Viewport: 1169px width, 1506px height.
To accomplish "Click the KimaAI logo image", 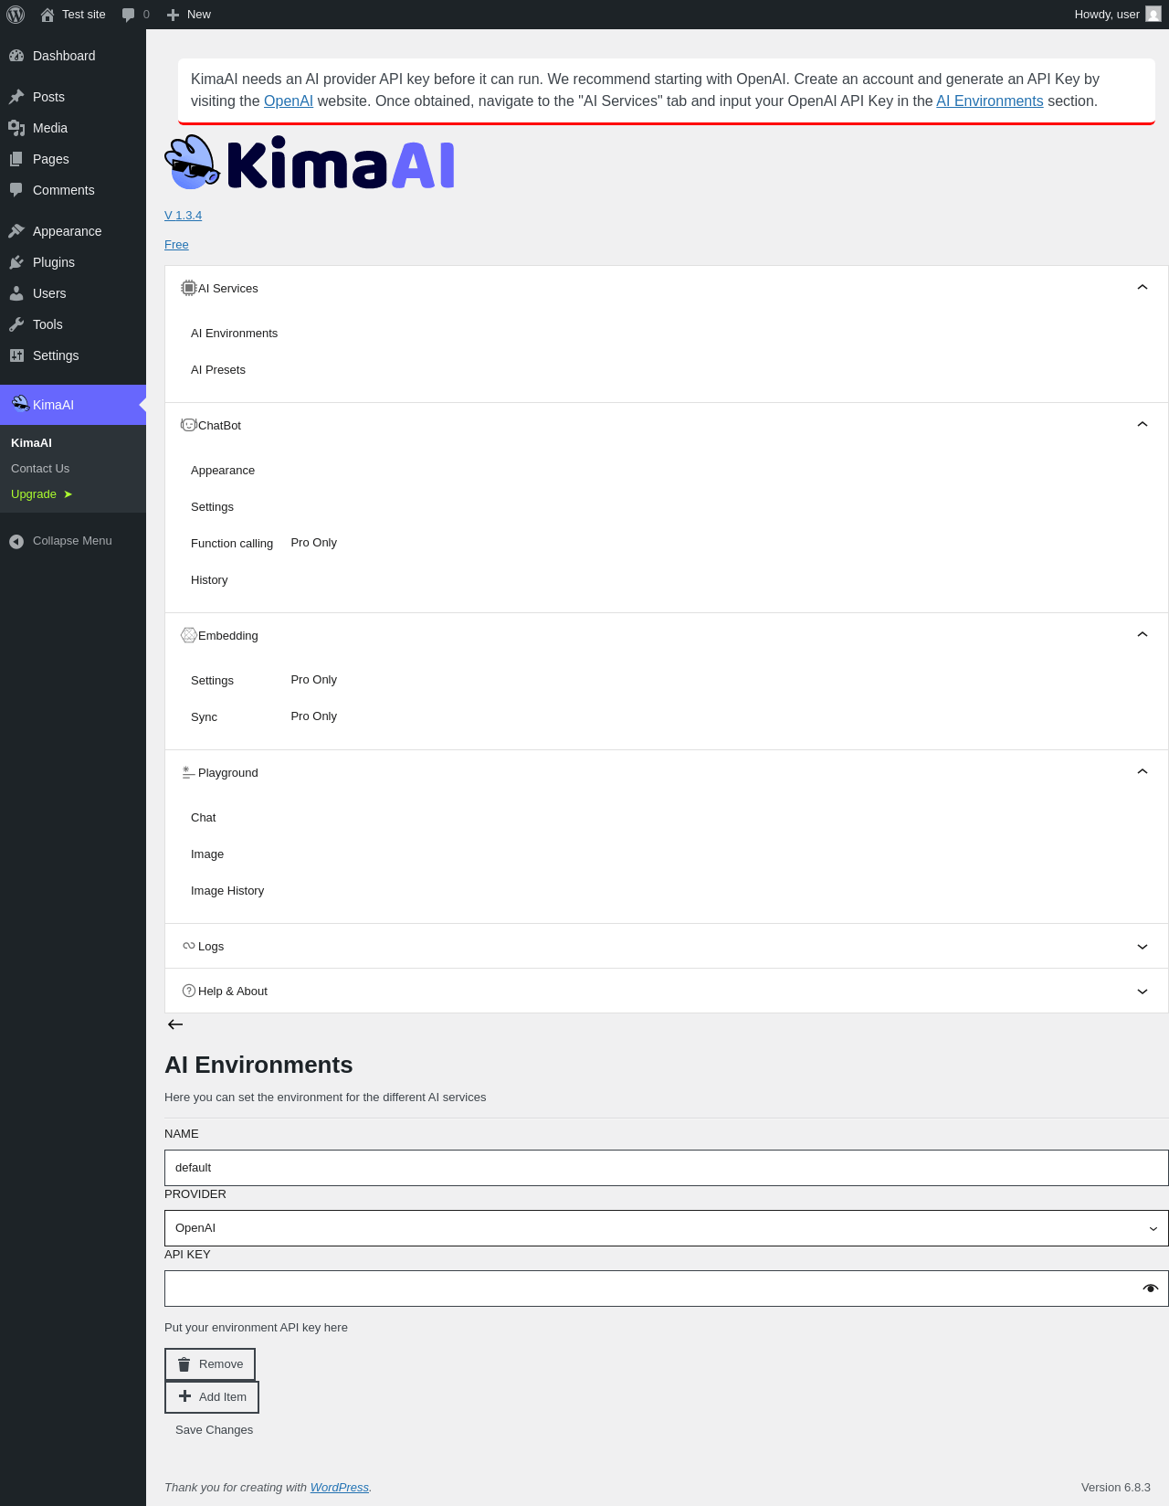I will pos(310,163).
